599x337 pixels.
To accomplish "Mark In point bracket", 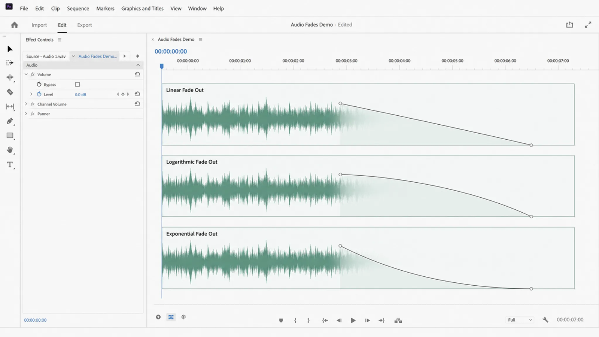I will (x=295, y=321).
